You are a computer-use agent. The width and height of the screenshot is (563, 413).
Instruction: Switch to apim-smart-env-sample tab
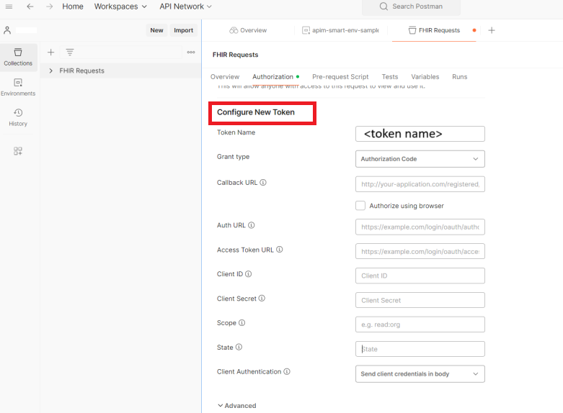click(340, 30)
